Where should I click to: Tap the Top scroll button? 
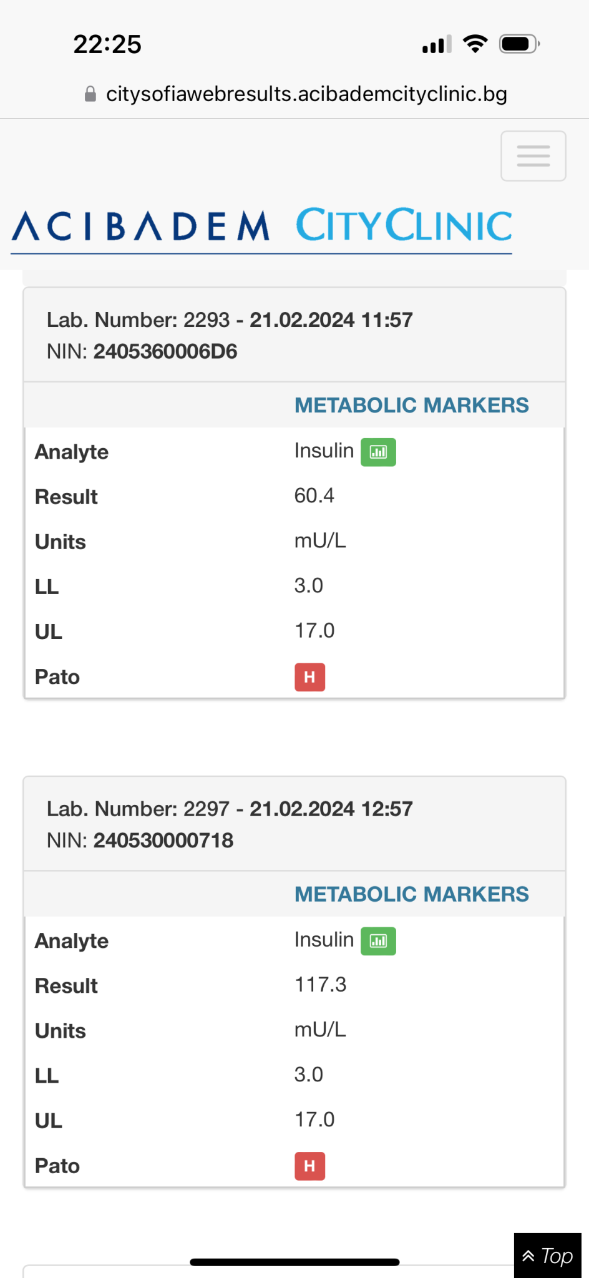coord(548,1256)
